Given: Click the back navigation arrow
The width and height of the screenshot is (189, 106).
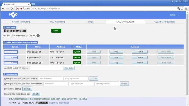Looking at the screenshot, I should (3, 9).
